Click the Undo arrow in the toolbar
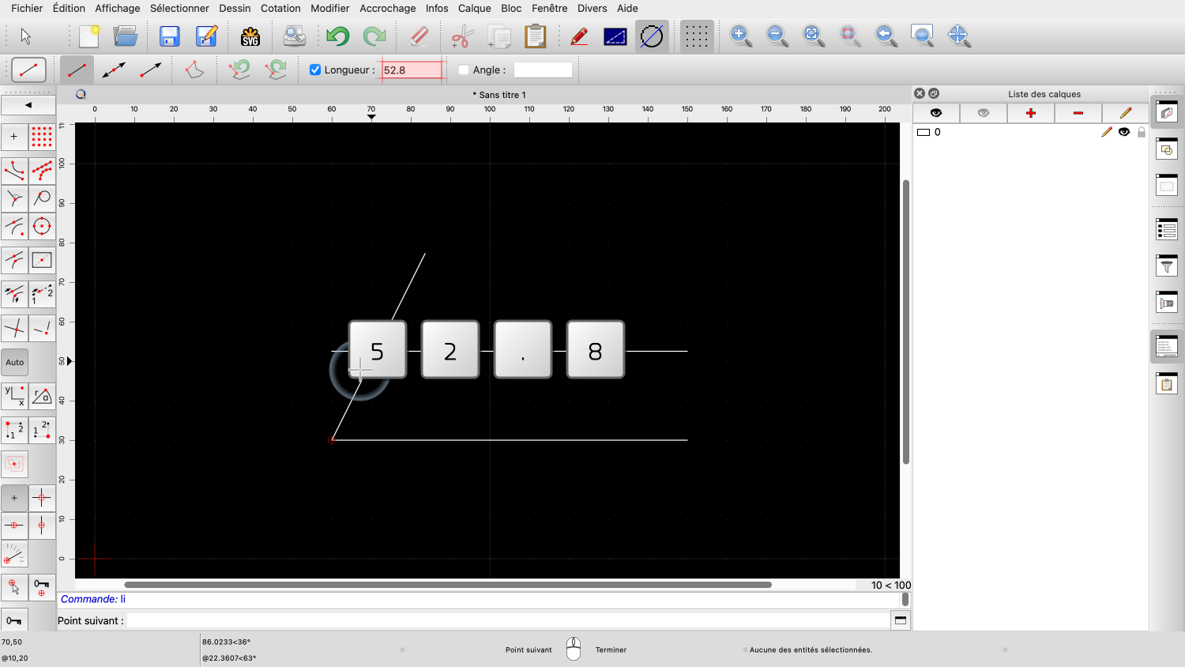 pos(337,36)
